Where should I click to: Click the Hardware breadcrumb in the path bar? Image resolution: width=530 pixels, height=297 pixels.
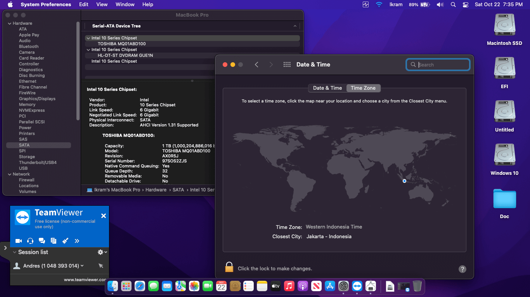coord(156,190)
